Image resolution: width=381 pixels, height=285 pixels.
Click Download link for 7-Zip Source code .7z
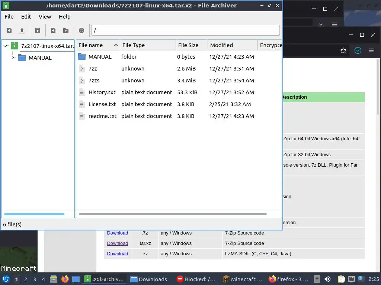pyautogui.click(x=117, y=233)
